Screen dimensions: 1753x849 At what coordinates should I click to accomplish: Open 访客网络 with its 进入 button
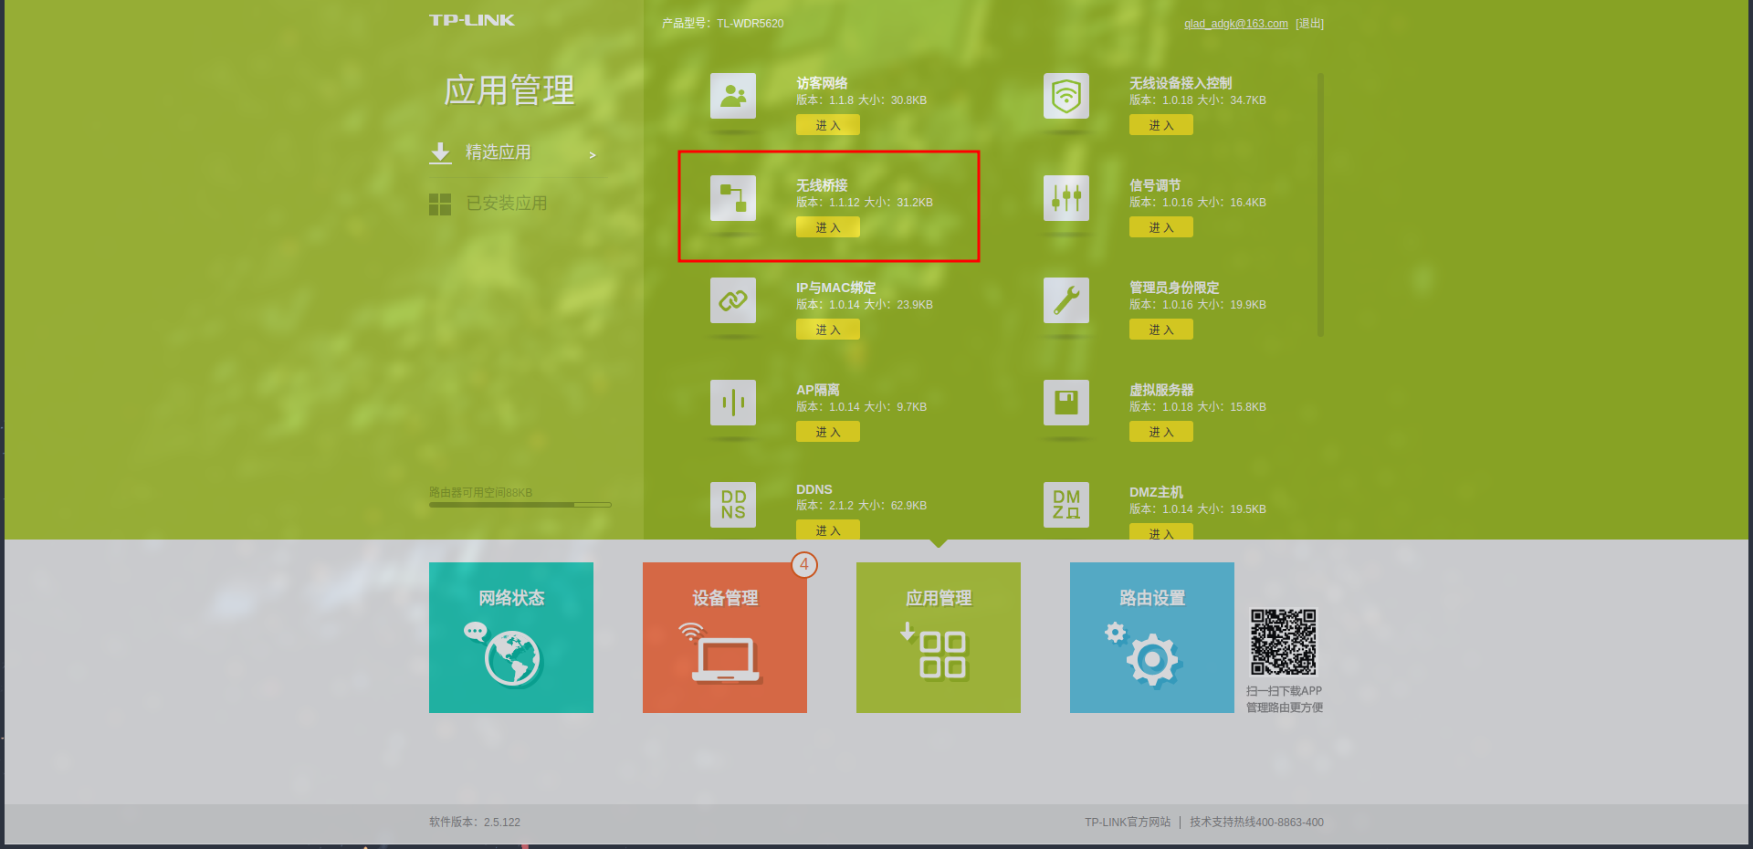click(828, 125)
